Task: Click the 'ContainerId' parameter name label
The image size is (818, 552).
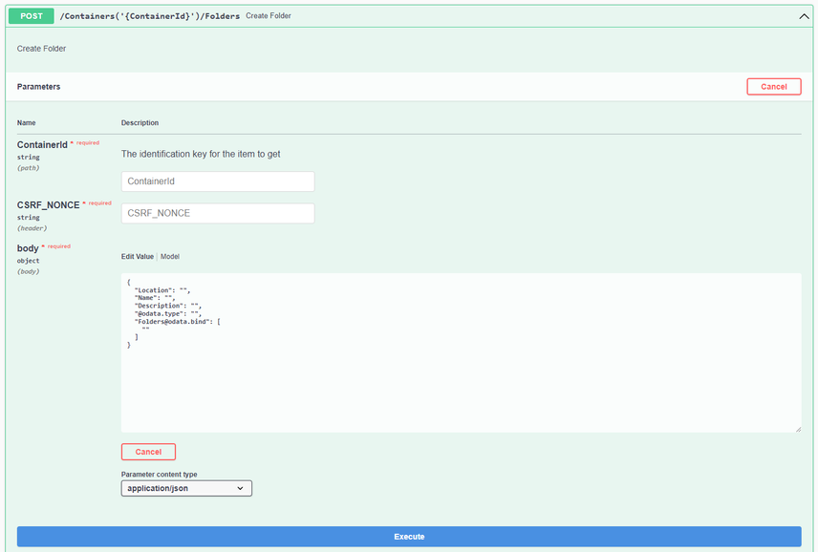Action: coord(42,145)
